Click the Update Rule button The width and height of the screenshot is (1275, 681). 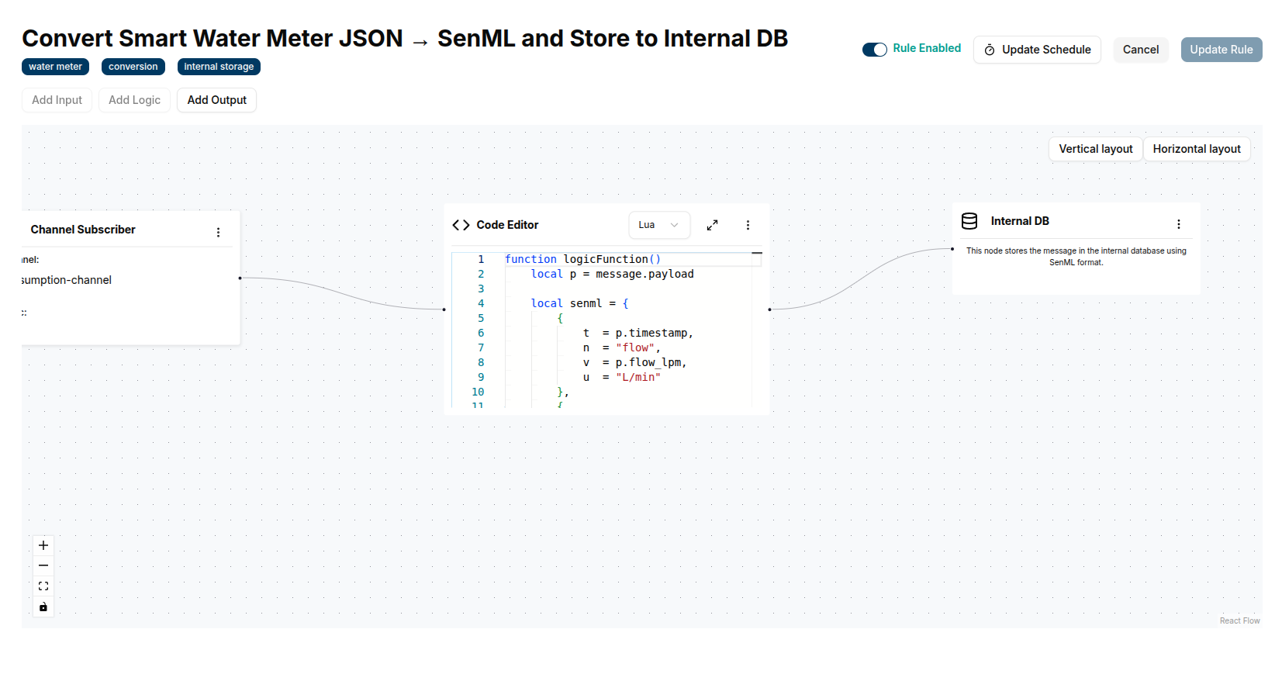[x=1221, y=50]
